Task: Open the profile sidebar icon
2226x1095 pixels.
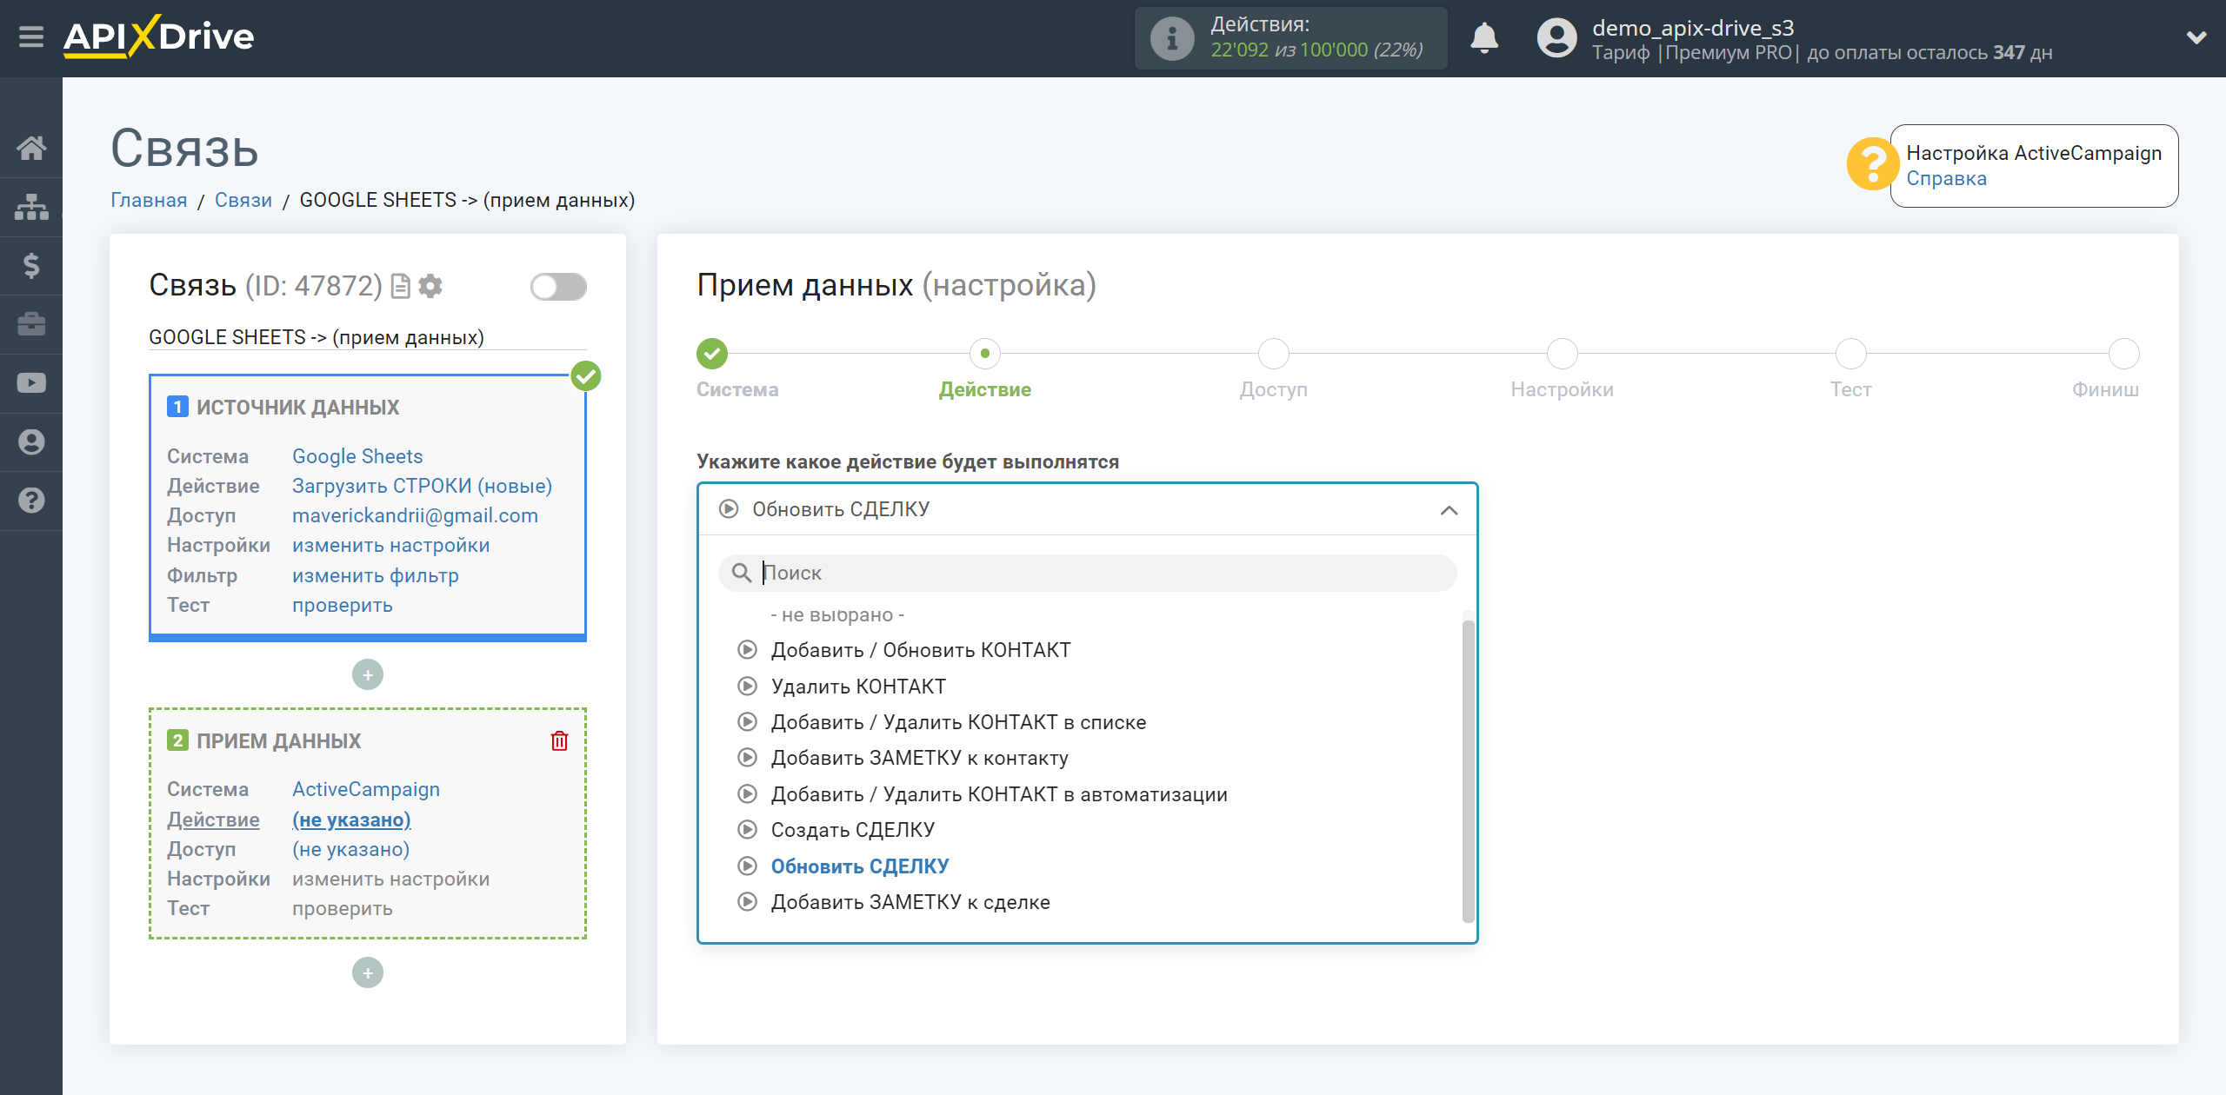Action: click(x=31, y=442)
